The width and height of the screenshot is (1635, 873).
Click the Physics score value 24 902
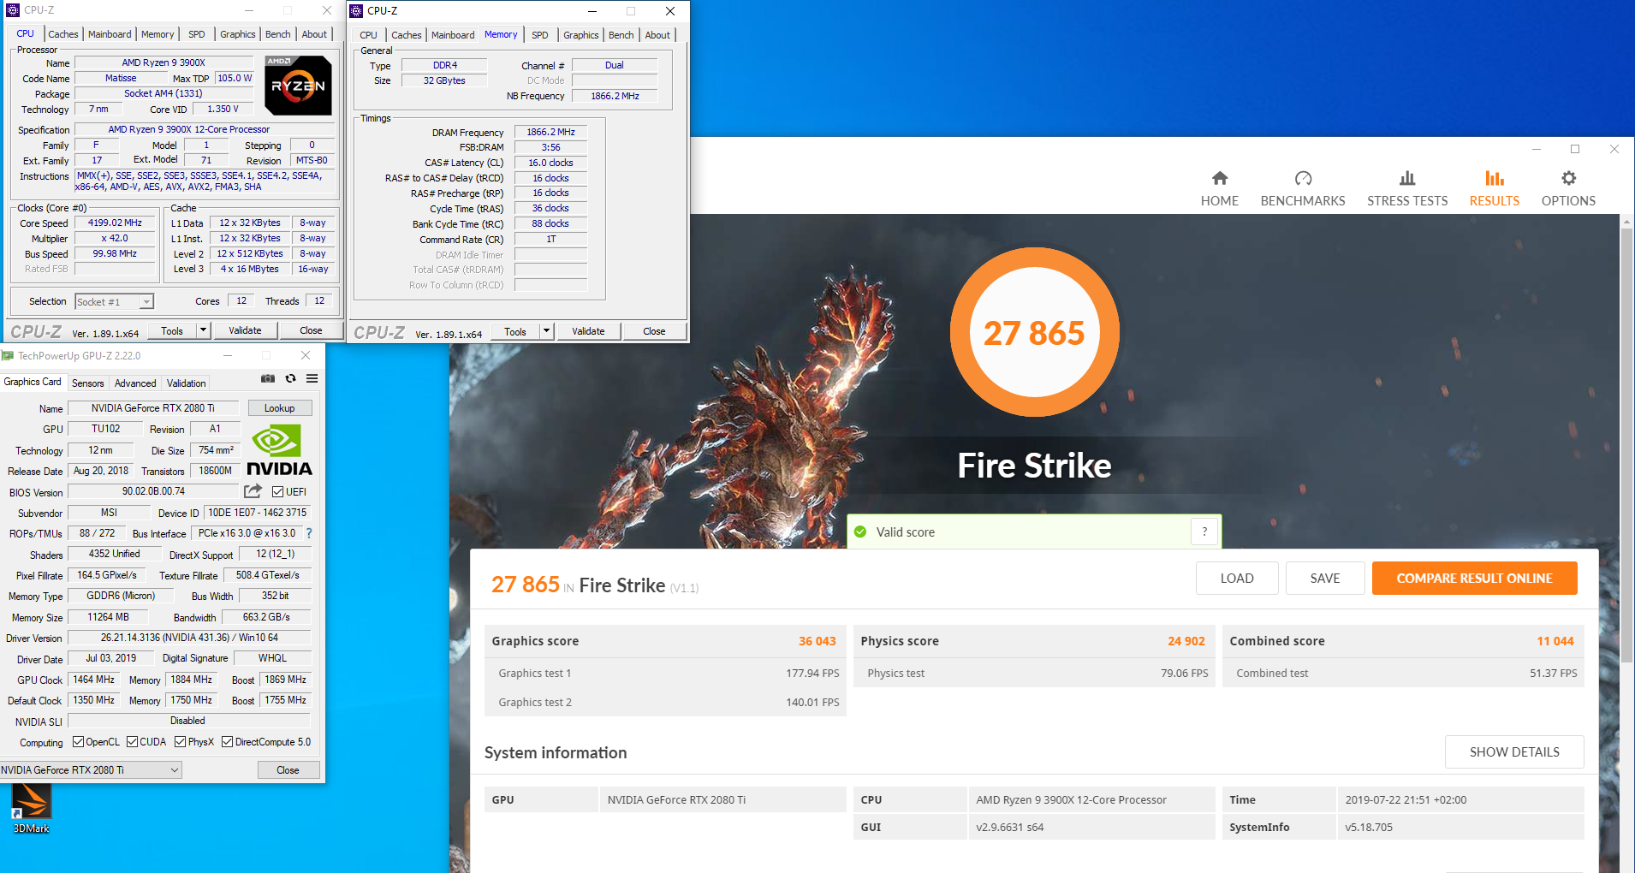(1186, 641)
